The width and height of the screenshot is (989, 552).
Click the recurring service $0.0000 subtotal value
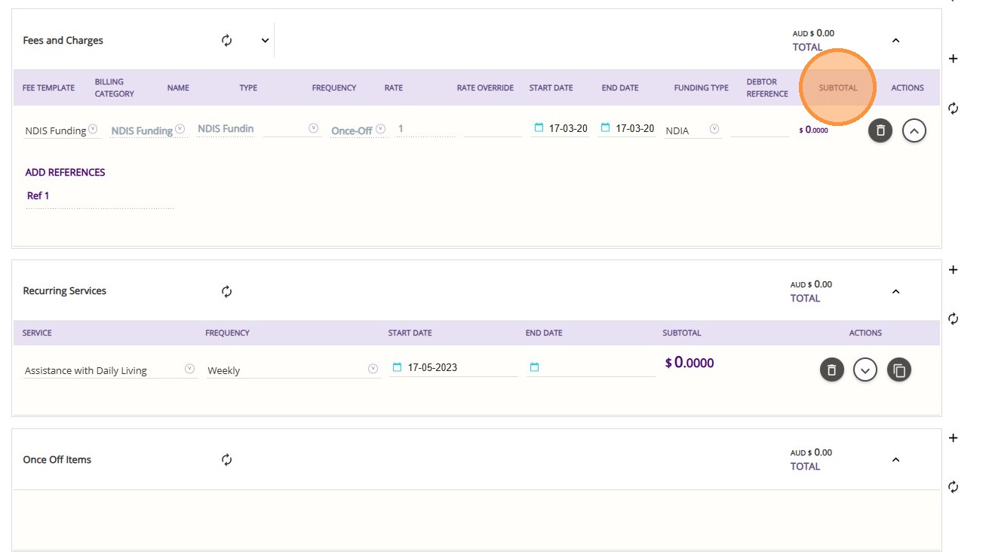[690, 363]
